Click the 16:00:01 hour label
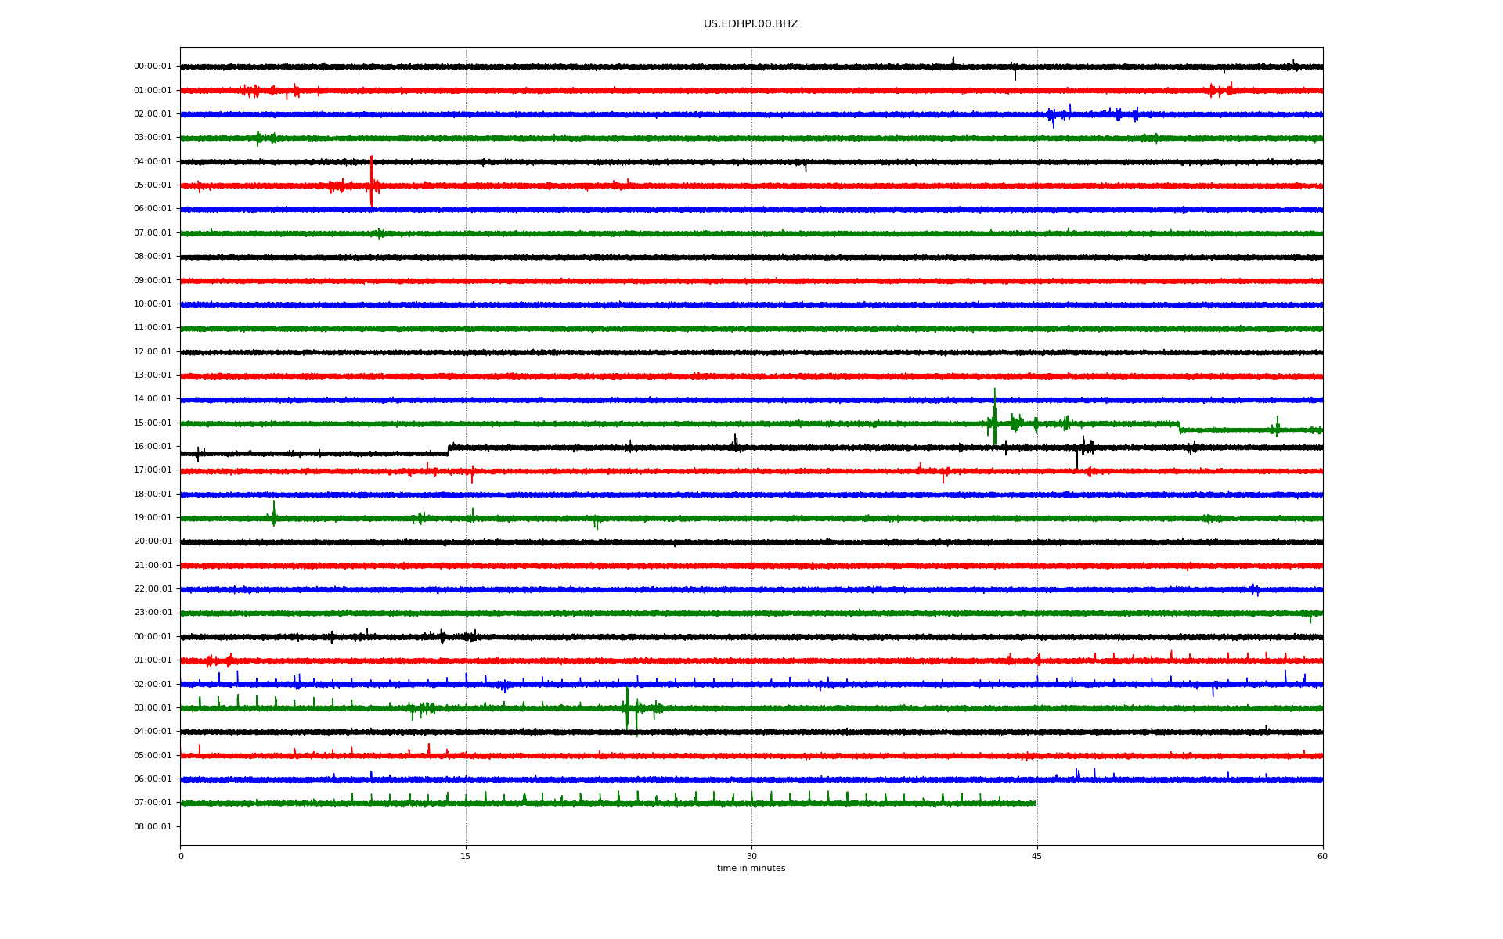Viewport: 1503px width, 939px height. 153,447
